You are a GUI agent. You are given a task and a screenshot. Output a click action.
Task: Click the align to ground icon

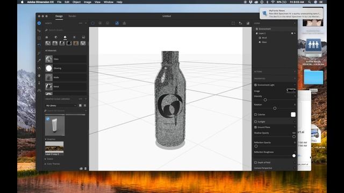click(x=124, y=23)
